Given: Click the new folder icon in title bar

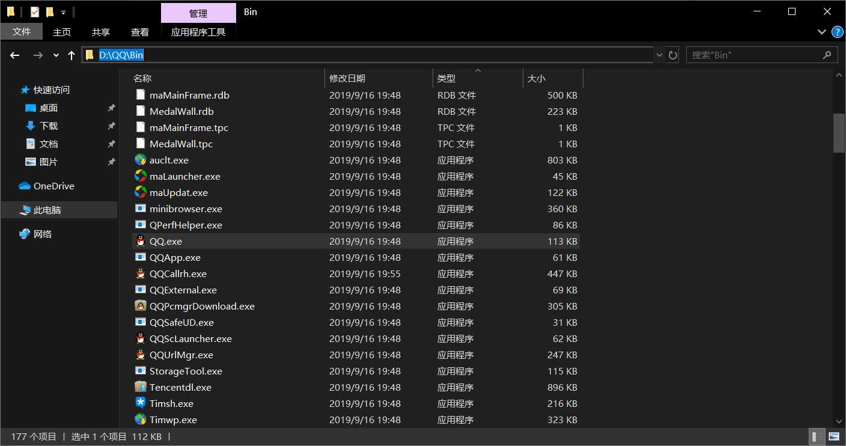Looking at the screenshot, I should [x=50, y=12].
